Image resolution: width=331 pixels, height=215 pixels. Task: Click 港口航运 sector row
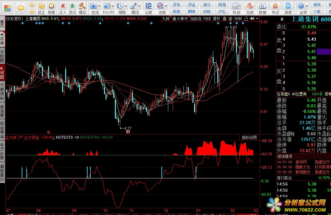(x=304, y=178)
